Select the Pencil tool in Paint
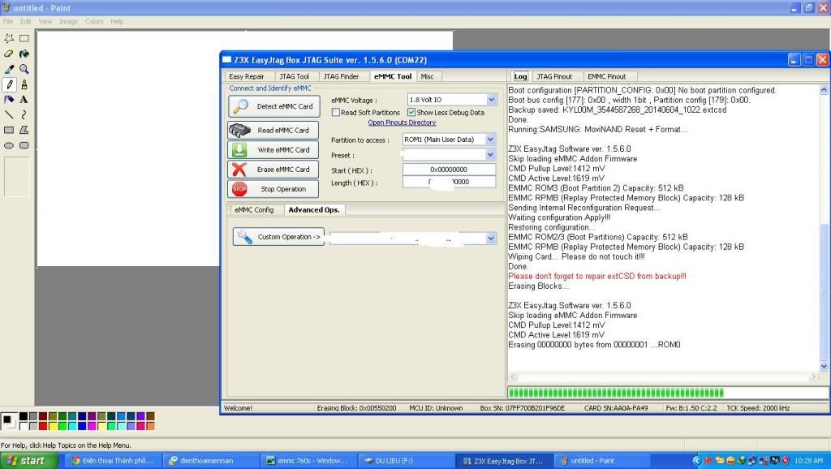 click(x=9, y=84)
